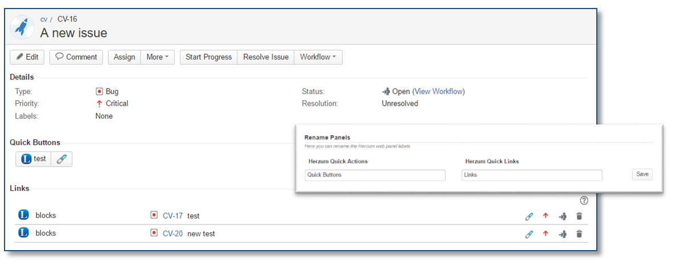Click the link icon in Quick Buttons
The width and height of the screenshot is (676, 262).
[x=62, y=159]
